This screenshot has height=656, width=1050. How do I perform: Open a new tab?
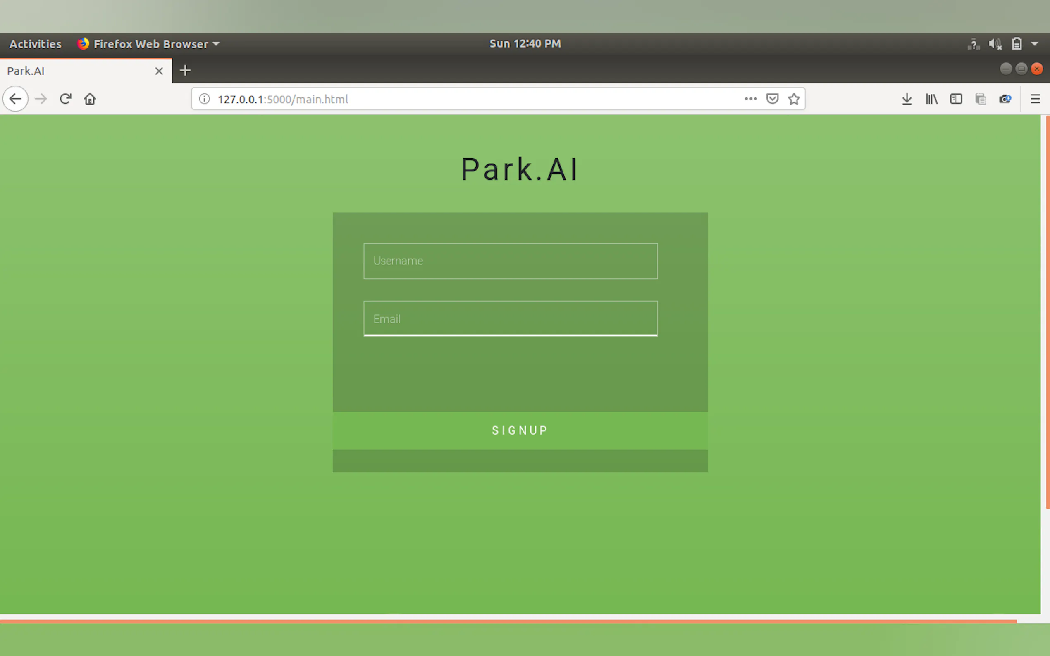click(x=185, y=70)
